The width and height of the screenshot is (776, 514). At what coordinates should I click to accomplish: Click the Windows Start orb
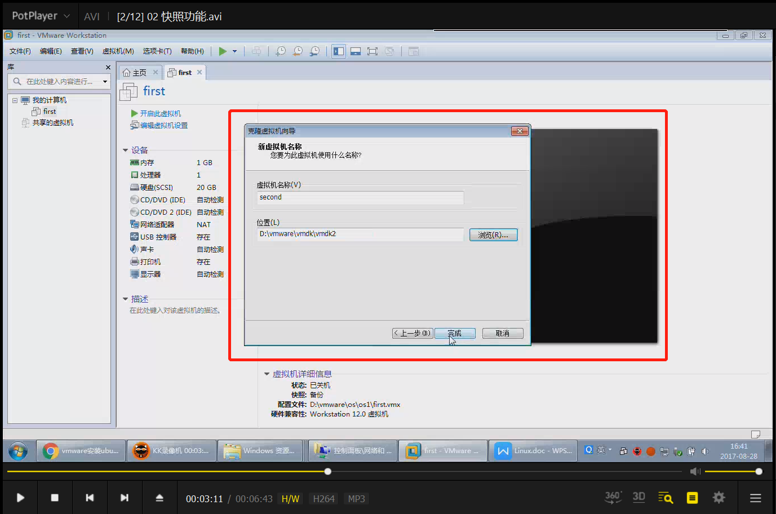tap(18, 451)
